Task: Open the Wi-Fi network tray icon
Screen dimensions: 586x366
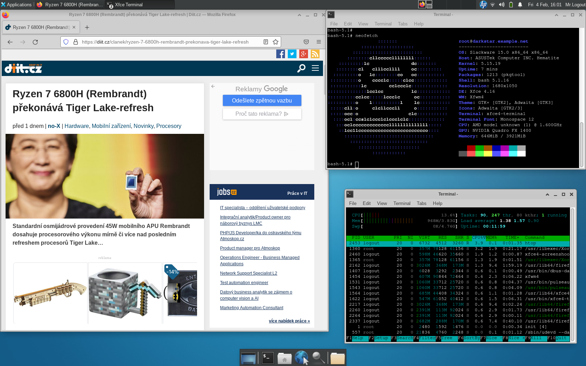Action: tap(493, 5)
